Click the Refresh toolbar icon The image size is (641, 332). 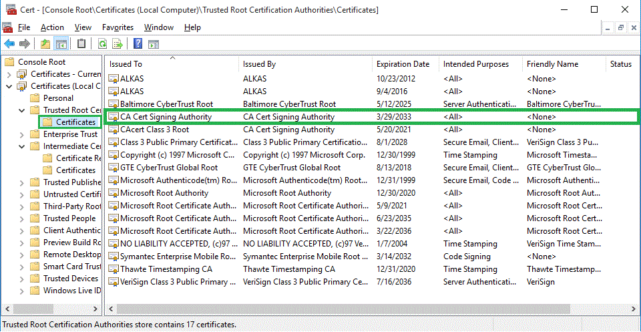102,44
